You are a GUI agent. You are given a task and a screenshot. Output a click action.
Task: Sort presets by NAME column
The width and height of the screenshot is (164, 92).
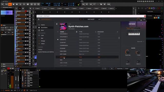[x=63, y=32]
